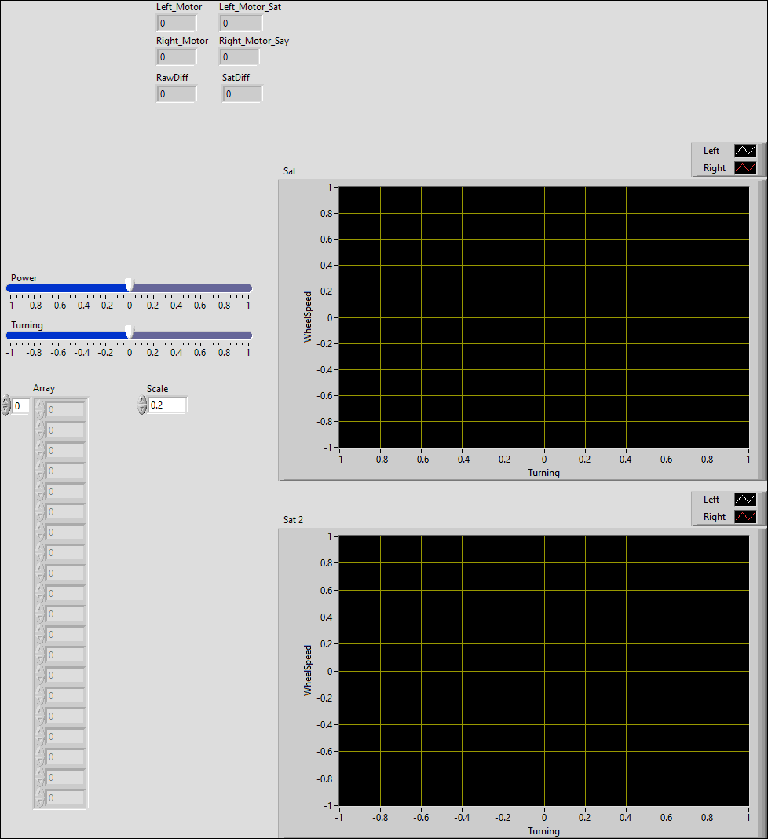Viewport: 768px width, 839px height.
Task: Click the Turning slider thumb
Action: pyautogui.click(x=130, y=332)
